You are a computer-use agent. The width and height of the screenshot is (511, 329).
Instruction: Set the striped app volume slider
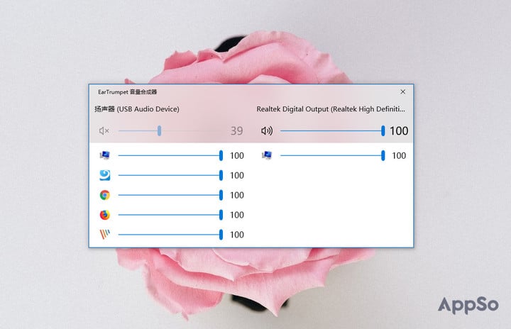[x=170, y=235]
